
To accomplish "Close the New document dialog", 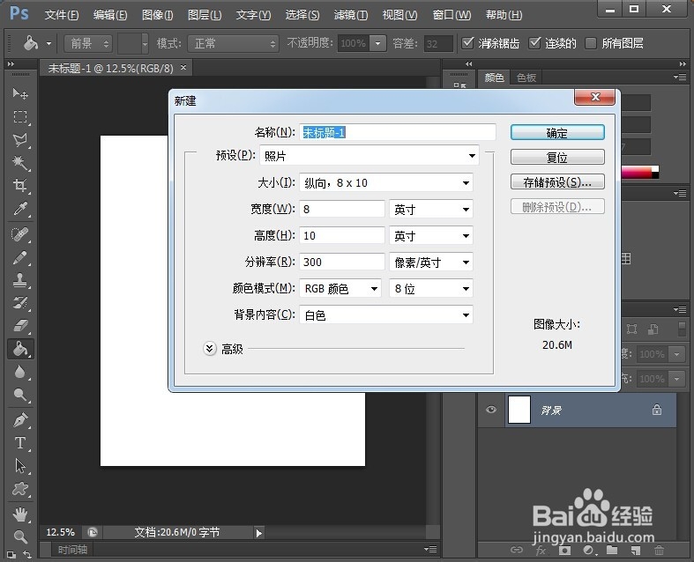I will [595, 97].
